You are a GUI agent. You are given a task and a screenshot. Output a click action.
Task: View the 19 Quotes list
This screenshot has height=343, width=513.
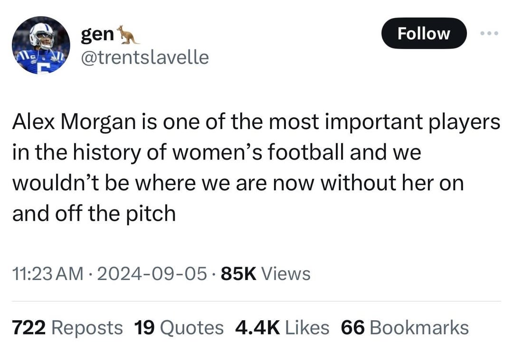[179, 327]
